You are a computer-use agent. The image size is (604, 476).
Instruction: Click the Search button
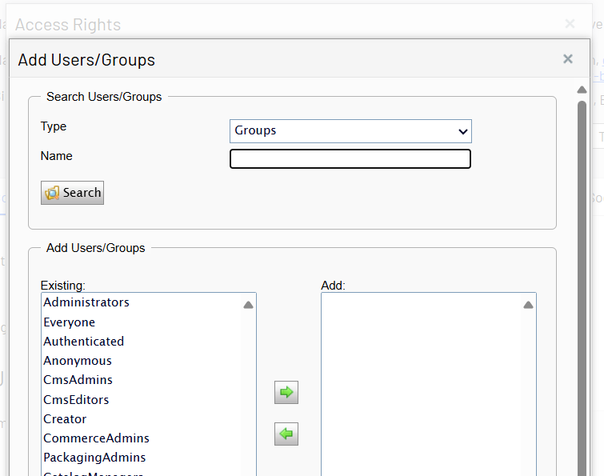[x=73, y=193]
